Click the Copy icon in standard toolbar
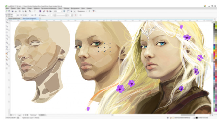The width and height of the screenshot is (222, 124). [23, 11]
